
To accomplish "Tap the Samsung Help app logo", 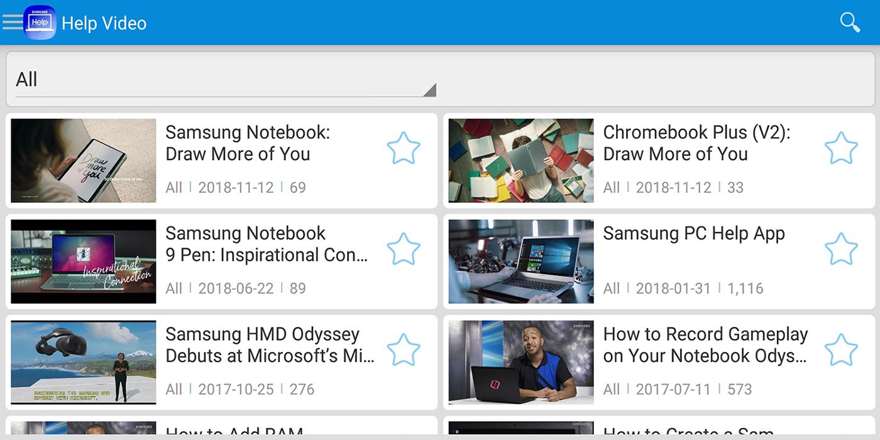I will tap(40, 23).
